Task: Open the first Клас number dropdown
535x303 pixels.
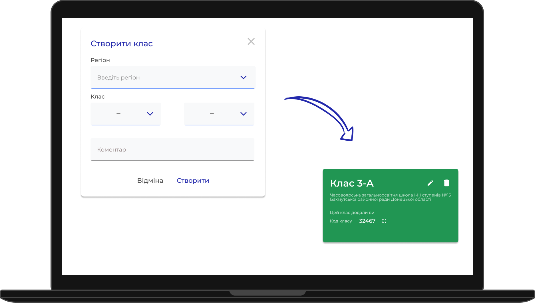Action: tap(126, 114)
